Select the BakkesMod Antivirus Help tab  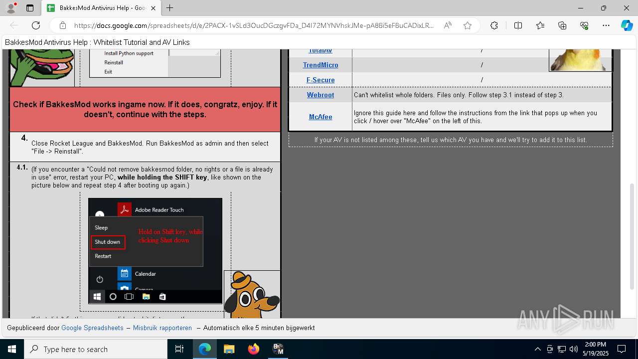coord(101,8)
